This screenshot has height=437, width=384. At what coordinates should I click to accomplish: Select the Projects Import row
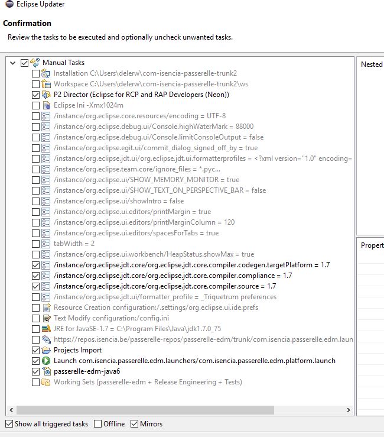77,350
